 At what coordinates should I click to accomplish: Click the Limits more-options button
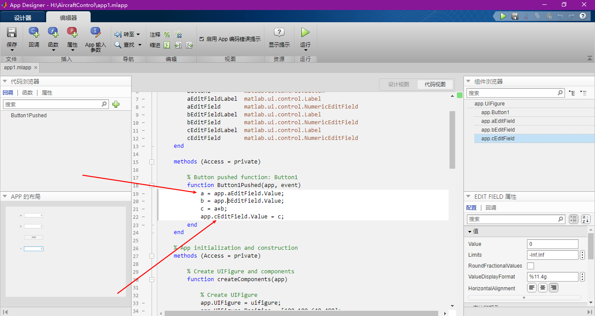point(582,255)
